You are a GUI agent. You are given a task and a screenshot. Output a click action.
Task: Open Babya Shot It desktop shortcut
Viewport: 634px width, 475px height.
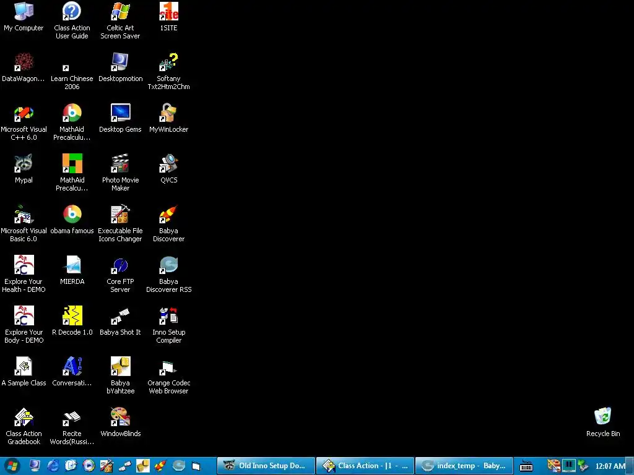pos(121,321)
